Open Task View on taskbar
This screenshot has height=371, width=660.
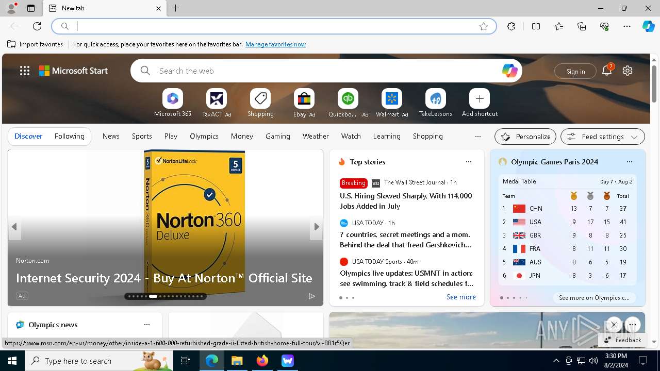pos(186,361)
